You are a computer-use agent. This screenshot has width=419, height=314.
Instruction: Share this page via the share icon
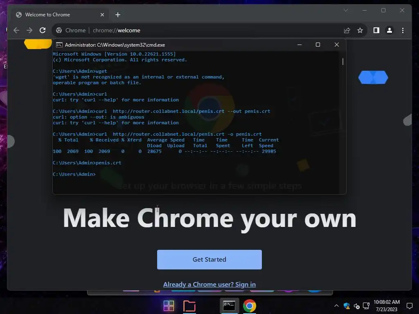click(347, 30)
